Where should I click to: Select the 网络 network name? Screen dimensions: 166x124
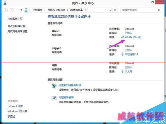click(54, 65)
